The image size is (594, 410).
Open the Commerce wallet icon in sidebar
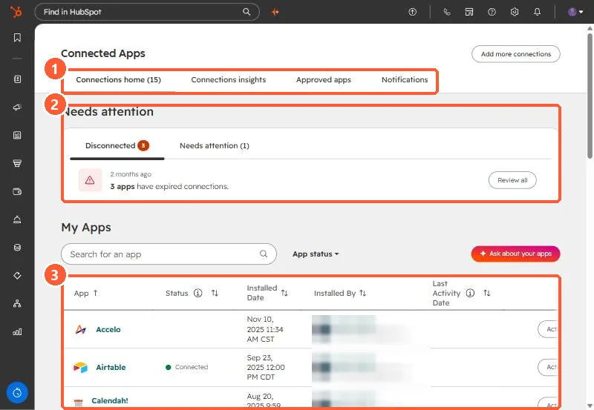pos(17,192)
